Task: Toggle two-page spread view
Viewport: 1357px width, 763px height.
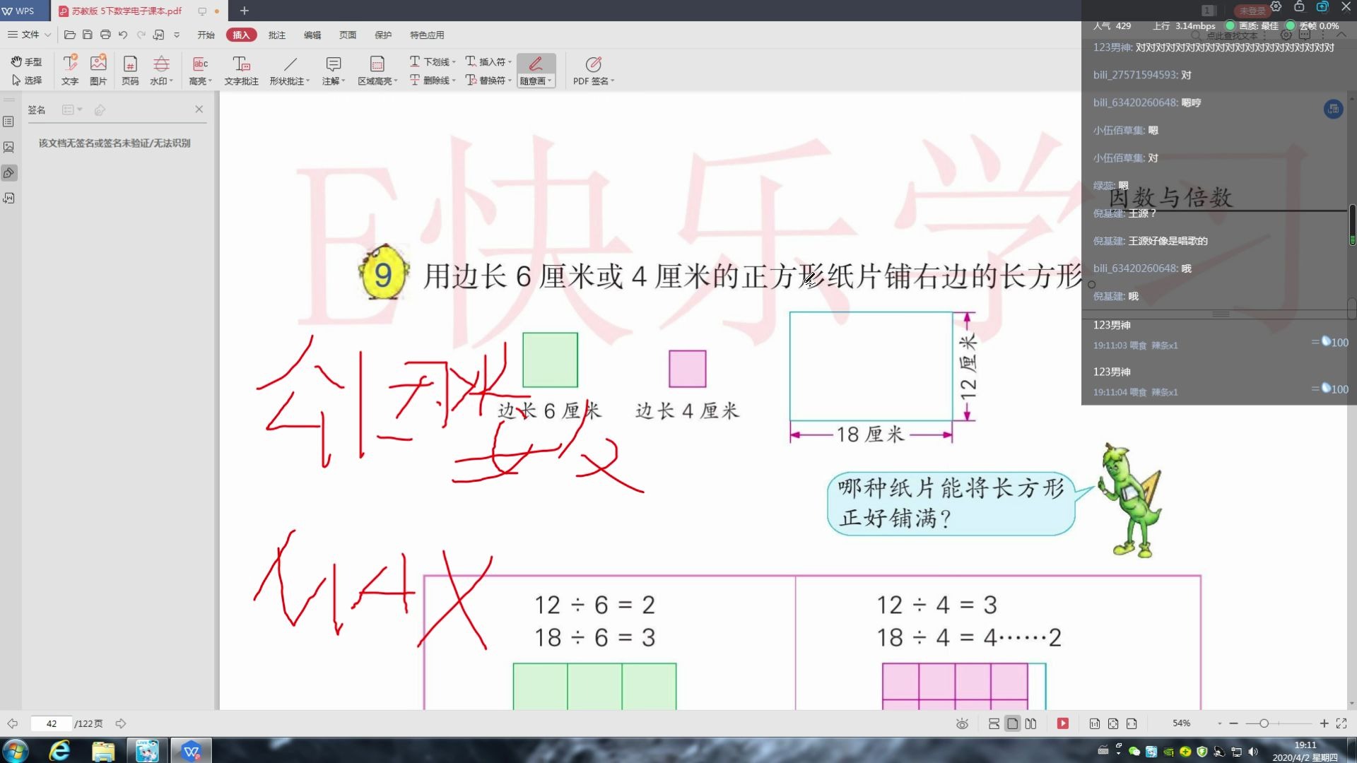Action: [1031, 723]
